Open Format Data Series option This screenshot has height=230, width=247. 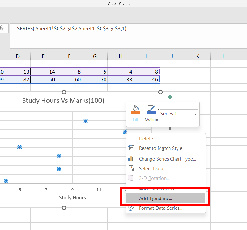[160, 208]
